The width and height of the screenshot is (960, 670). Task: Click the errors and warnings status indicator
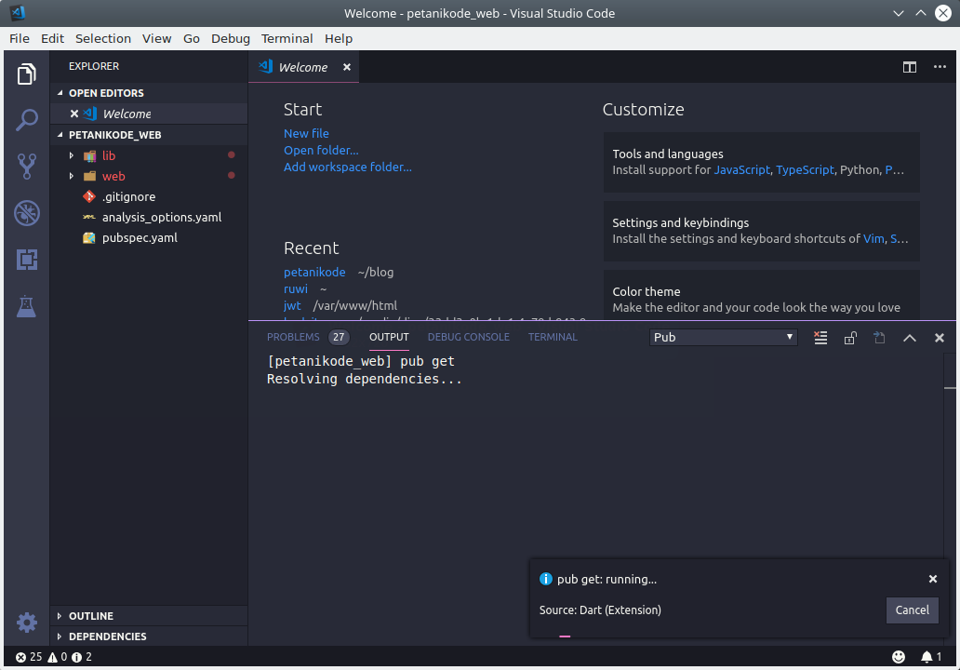click(53, 657)
